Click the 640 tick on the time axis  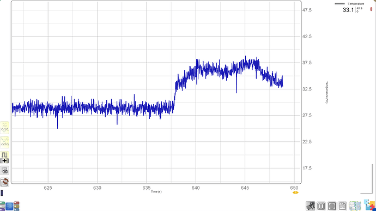[196, 188]
